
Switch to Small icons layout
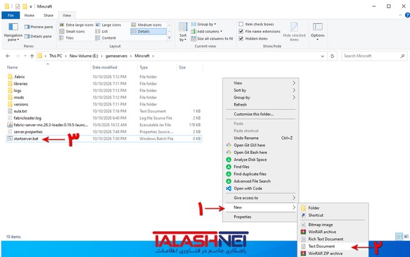[72, 31]
